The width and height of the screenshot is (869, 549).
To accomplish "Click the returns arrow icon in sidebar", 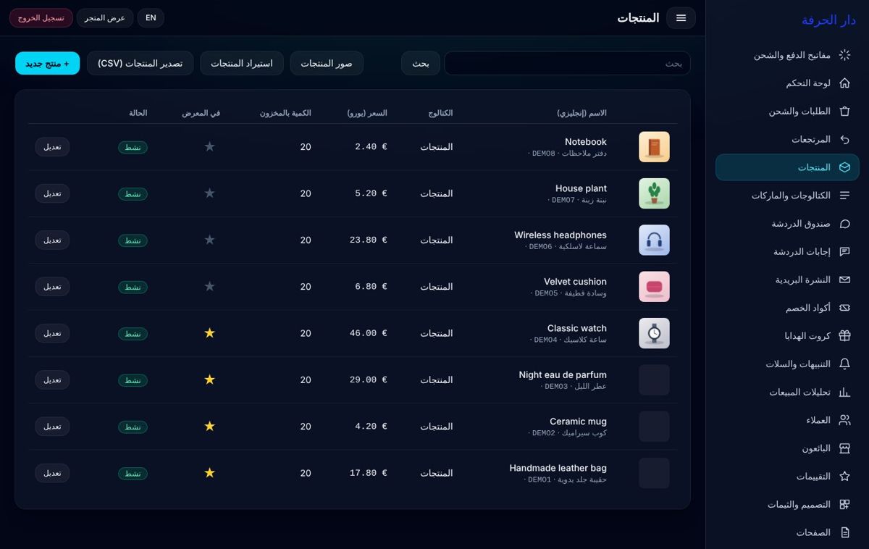I will click(844, 139).
